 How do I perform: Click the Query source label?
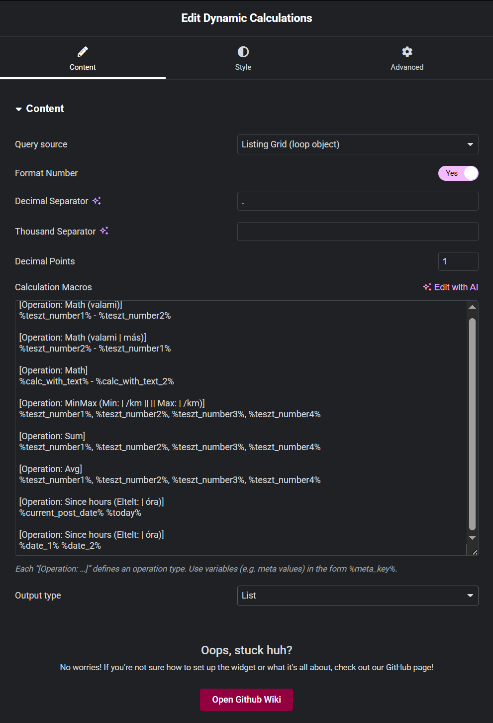tap(41, 144)
